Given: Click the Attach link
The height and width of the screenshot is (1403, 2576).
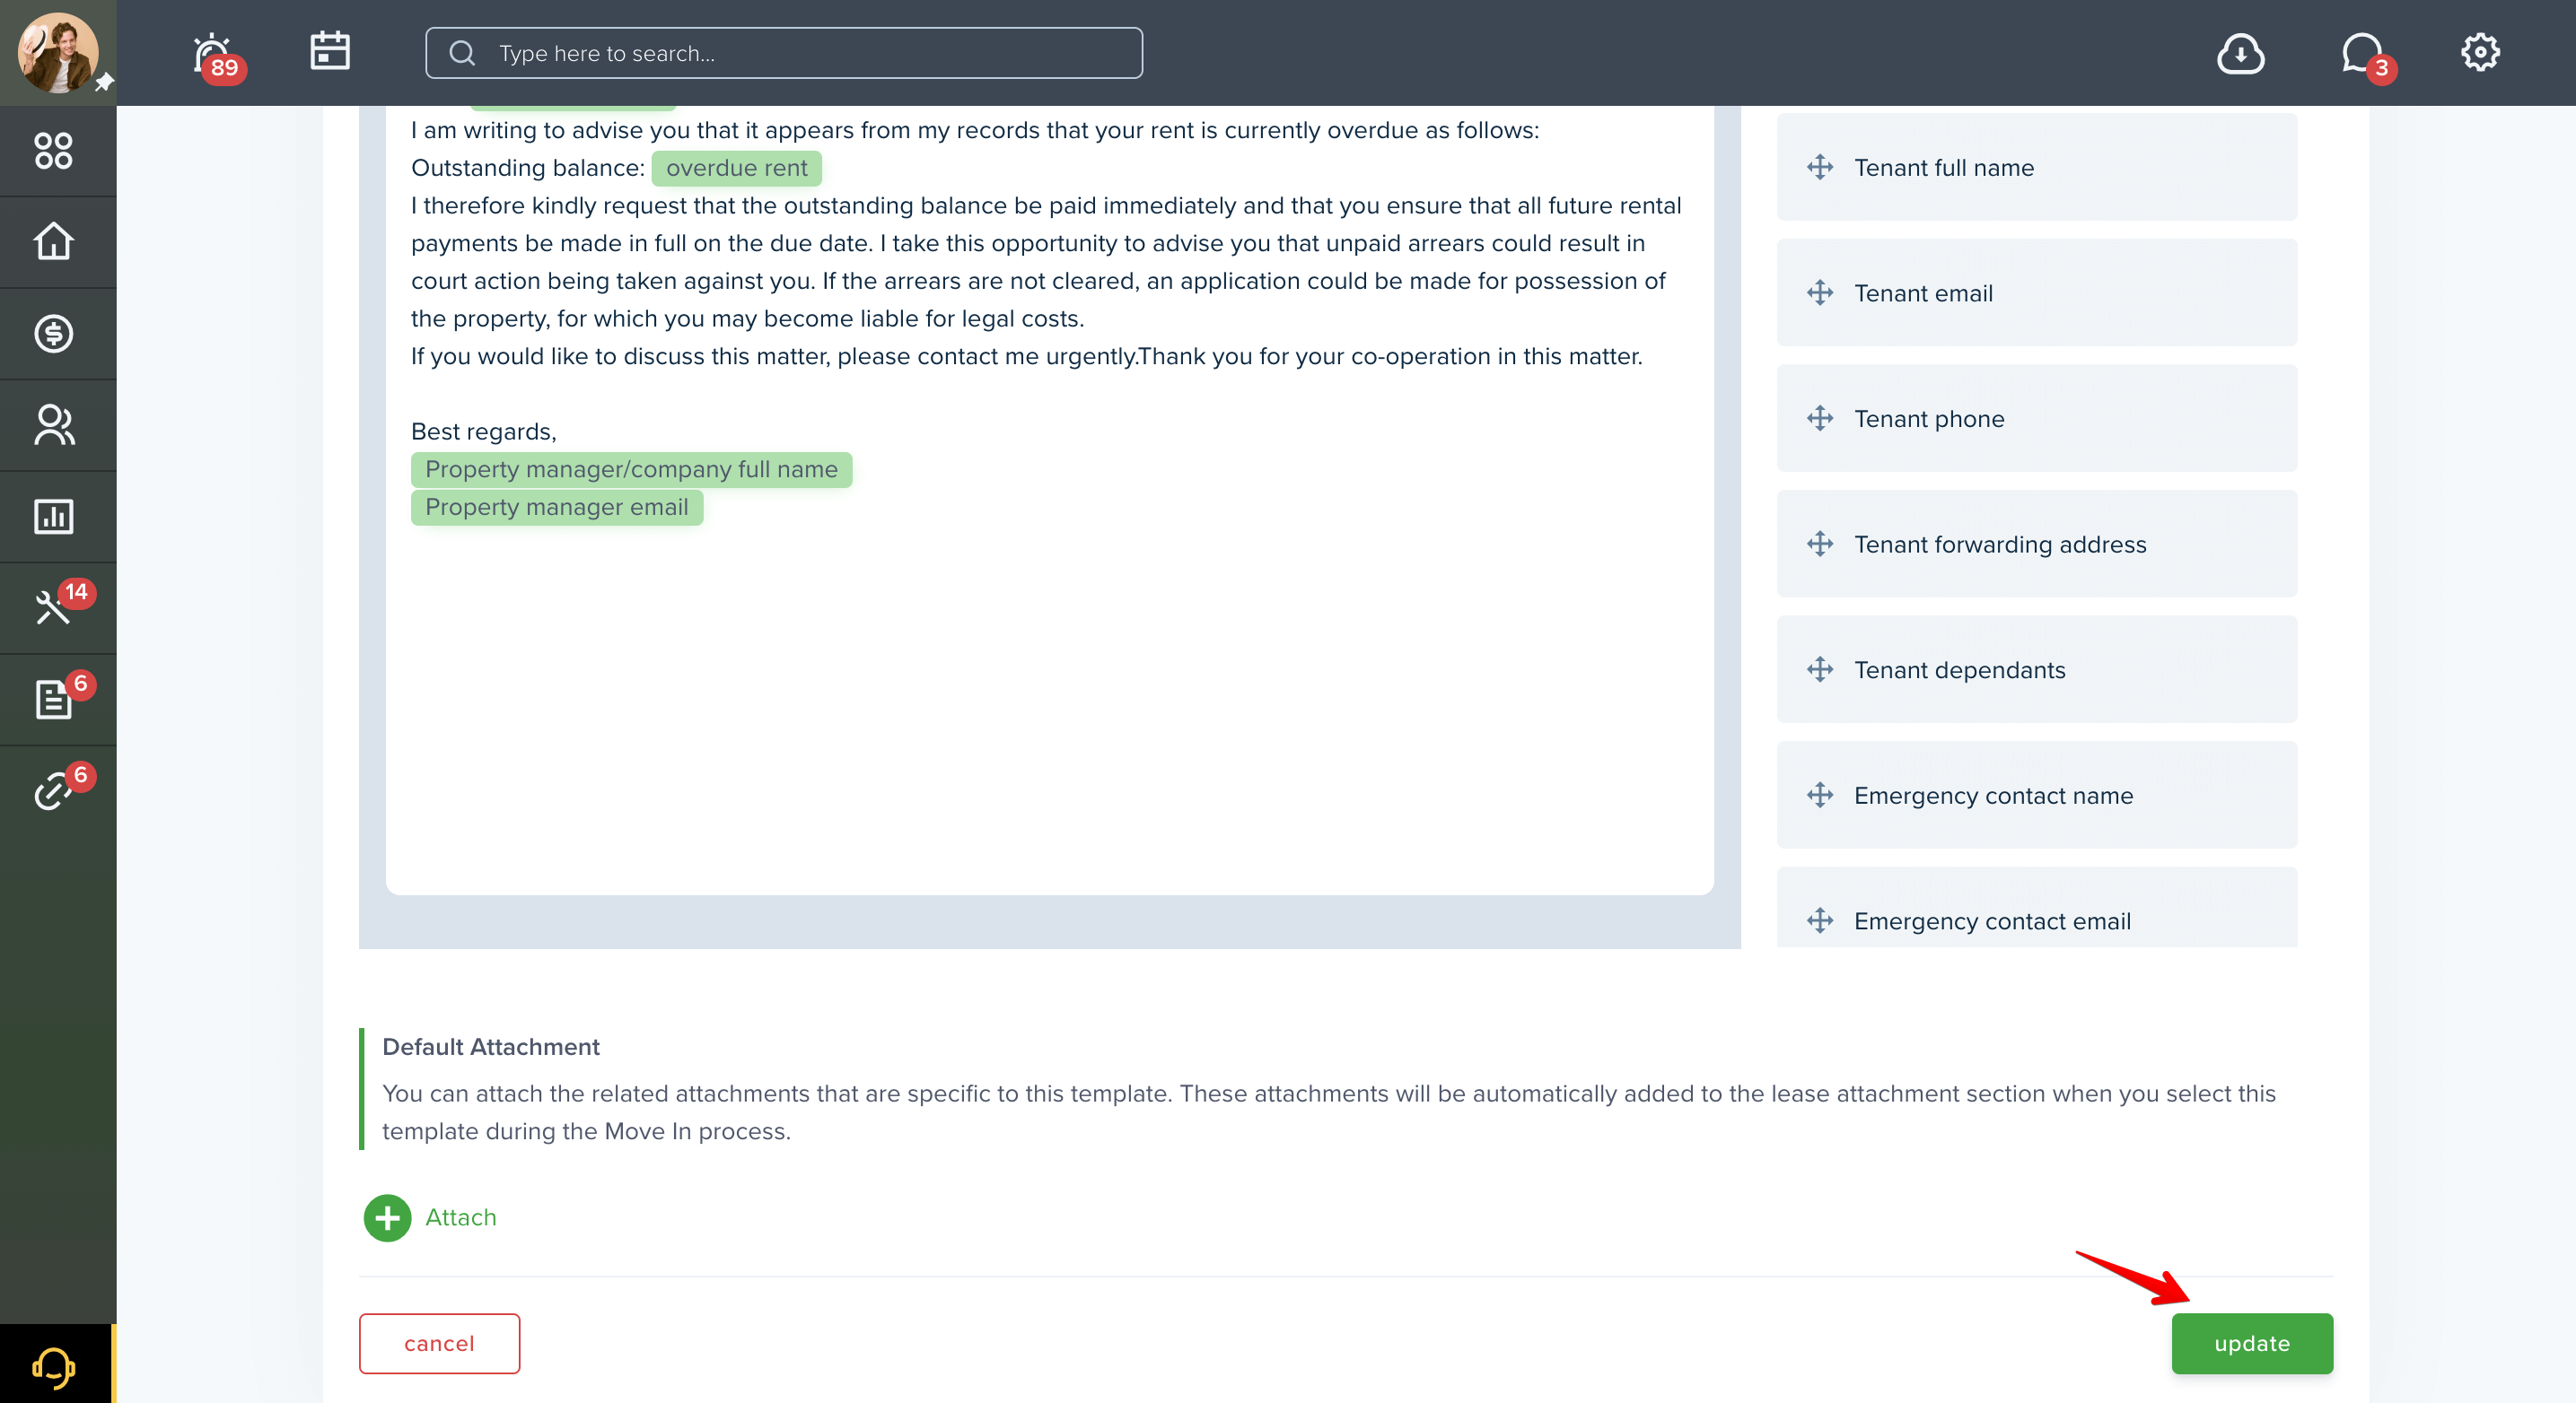Looking at the screenshot, I should [x=461, y=1217].
